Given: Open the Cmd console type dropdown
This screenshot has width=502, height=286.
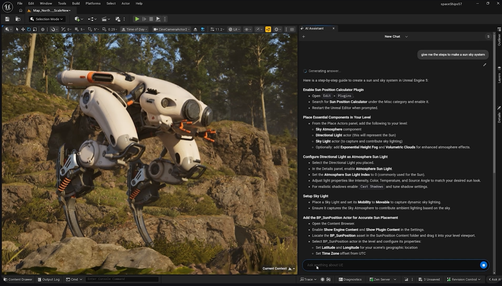Looking at the screenshot, I should coord(74,279).
